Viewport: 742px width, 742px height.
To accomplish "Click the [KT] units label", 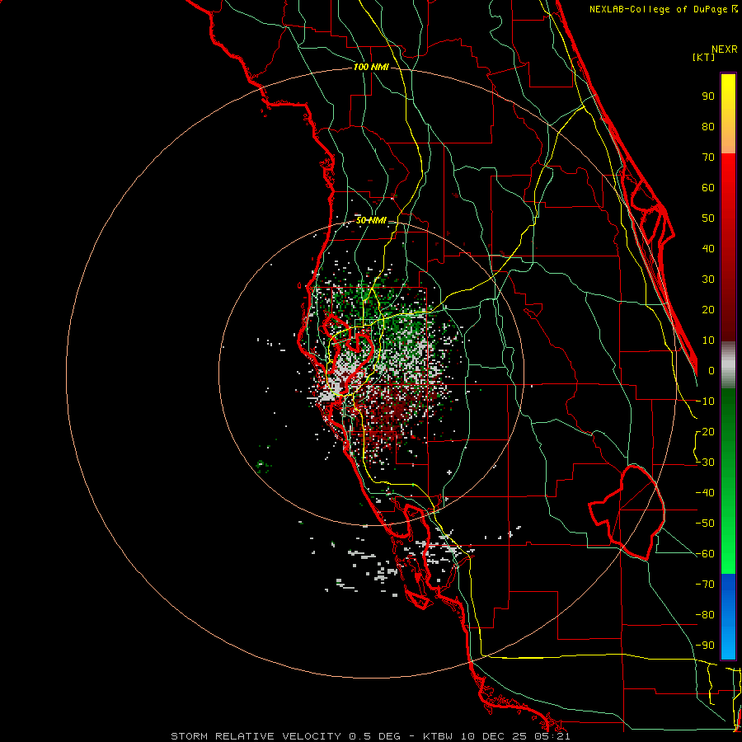I will 703,57.
